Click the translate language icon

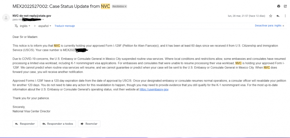tap(16, 26)
